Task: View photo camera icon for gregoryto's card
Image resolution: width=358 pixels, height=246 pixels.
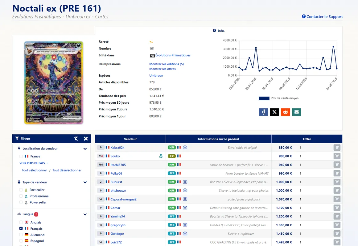Action: click(x=185, y=225)
